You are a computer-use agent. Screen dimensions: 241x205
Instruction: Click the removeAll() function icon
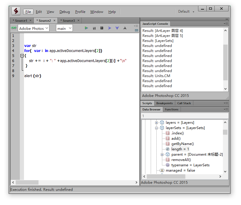click(x=168, y=160)
